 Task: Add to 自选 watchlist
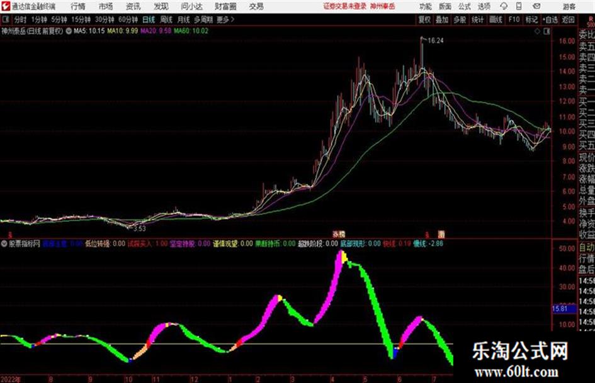tap(550, 19)
